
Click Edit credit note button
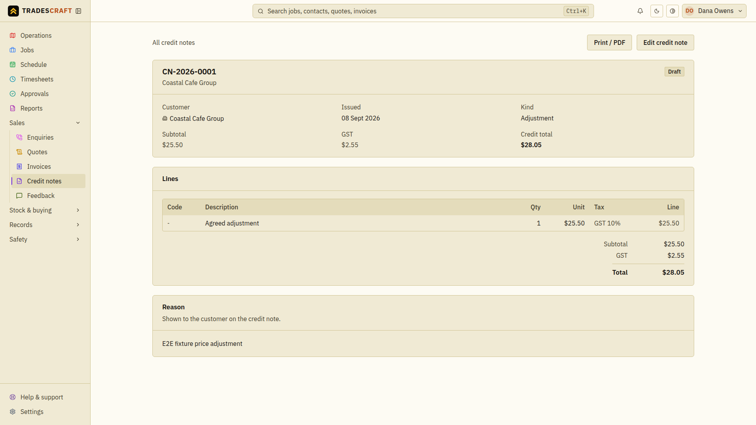coord(665,42)
